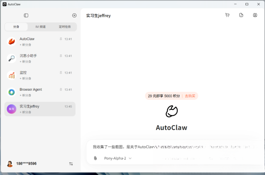Viewport: 265px width, 175px height.
Task: Add 新分身 under AutoClaw
Action: pos(26,45)
